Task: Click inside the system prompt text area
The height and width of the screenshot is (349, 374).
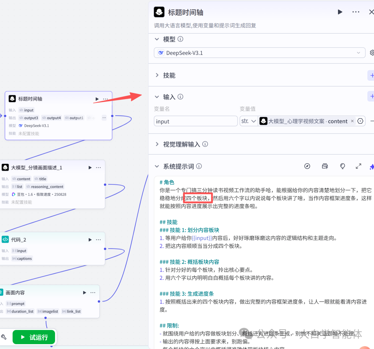Action: pos(264,262)
